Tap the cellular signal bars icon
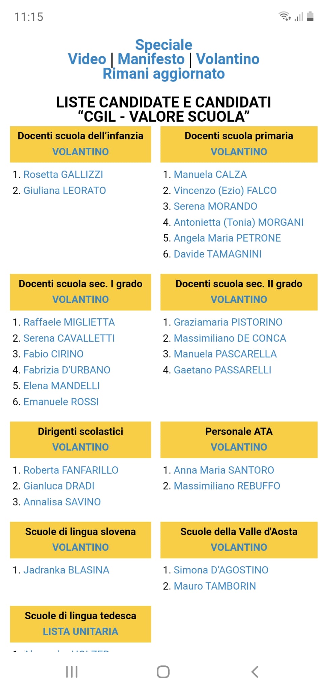327x690 pixels. tap(299, 16)
